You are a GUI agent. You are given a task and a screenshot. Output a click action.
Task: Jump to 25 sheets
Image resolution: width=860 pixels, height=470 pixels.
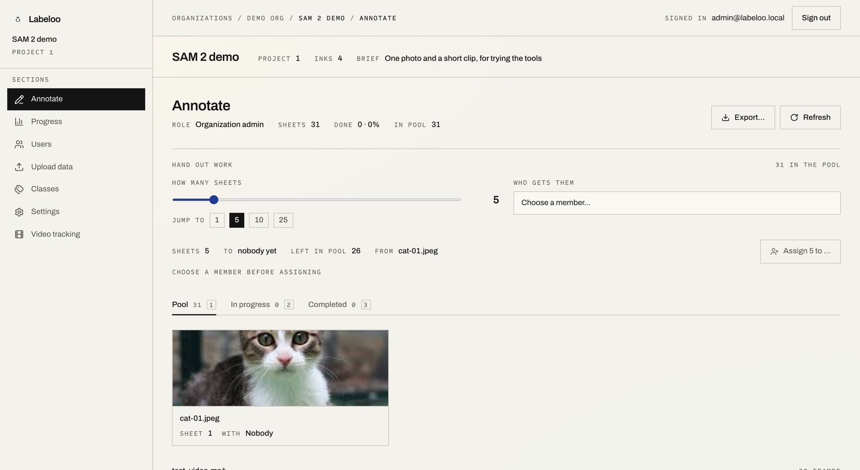(283, 220)
